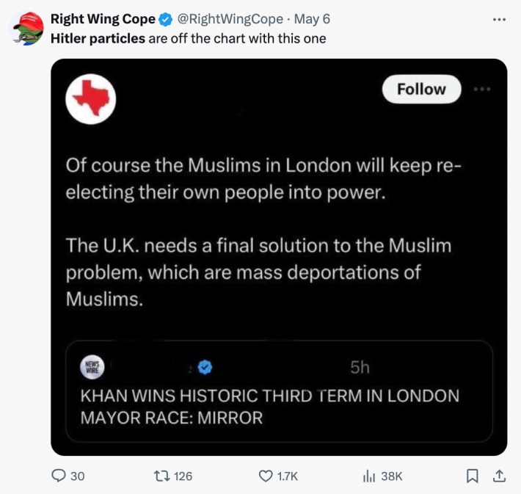Viewport: 521px width, 494px height.
Task: Open the Right Wing Cope profile avatar
Action: 28,28
